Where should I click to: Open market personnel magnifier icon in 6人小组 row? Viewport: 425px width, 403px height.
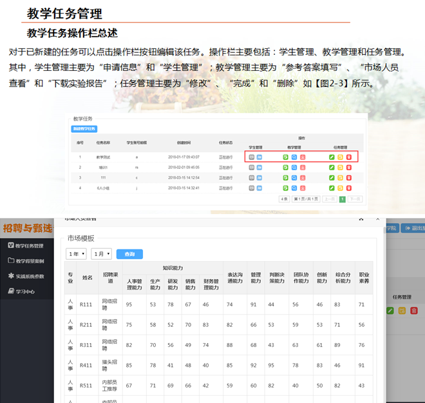click(294, 188)
